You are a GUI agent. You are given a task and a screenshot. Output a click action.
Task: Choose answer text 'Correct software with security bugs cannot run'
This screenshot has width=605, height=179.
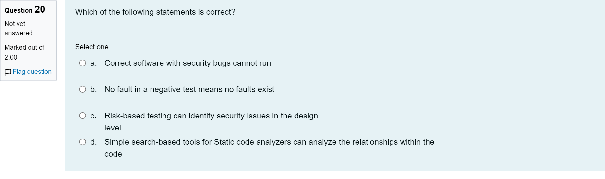pos(188,63)
